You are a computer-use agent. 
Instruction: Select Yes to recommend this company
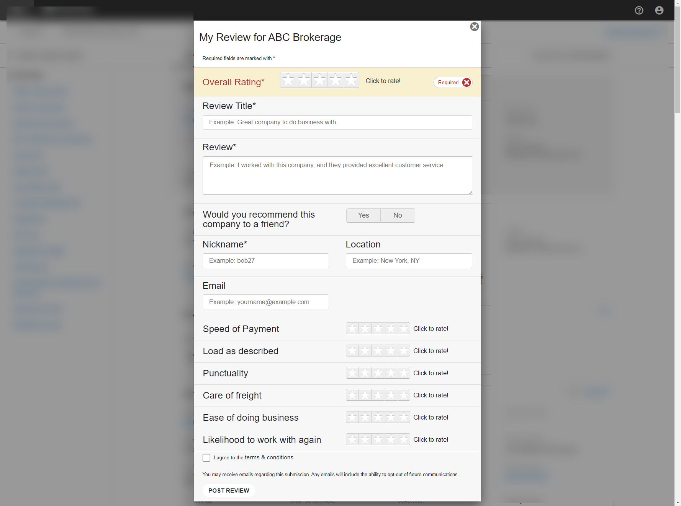coord(363,215)
